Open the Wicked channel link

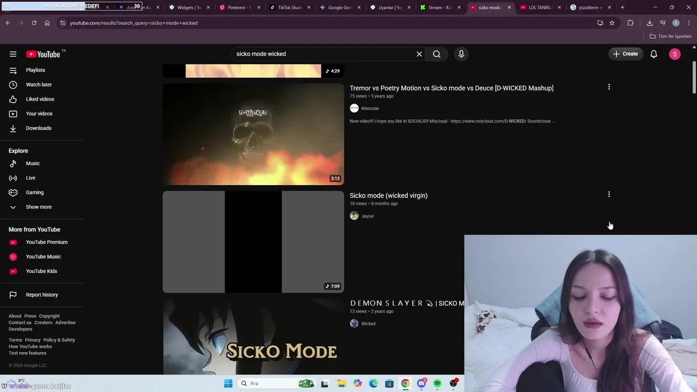pos(368,323)
